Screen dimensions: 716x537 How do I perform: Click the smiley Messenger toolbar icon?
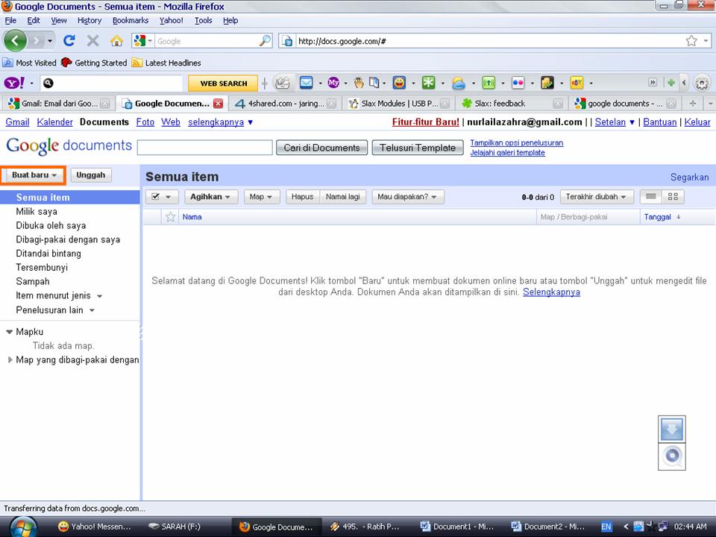pos(399,83)
